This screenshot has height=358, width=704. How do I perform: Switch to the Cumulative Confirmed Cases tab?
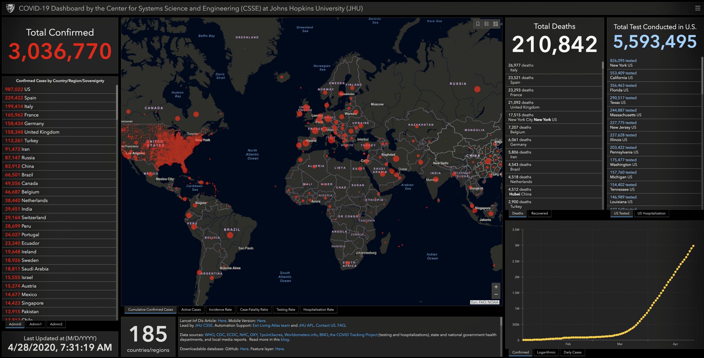(150, 310)
